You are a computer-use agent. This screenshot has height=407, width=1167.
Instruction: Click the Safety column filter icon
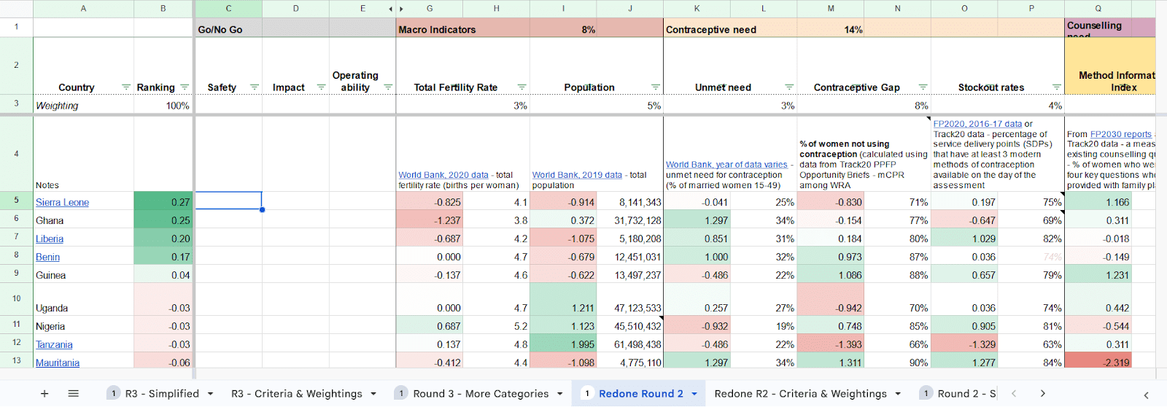coord(255,88)
